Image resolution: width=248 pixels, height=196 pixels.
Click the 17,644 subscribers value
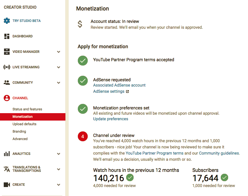click(205, 178)
